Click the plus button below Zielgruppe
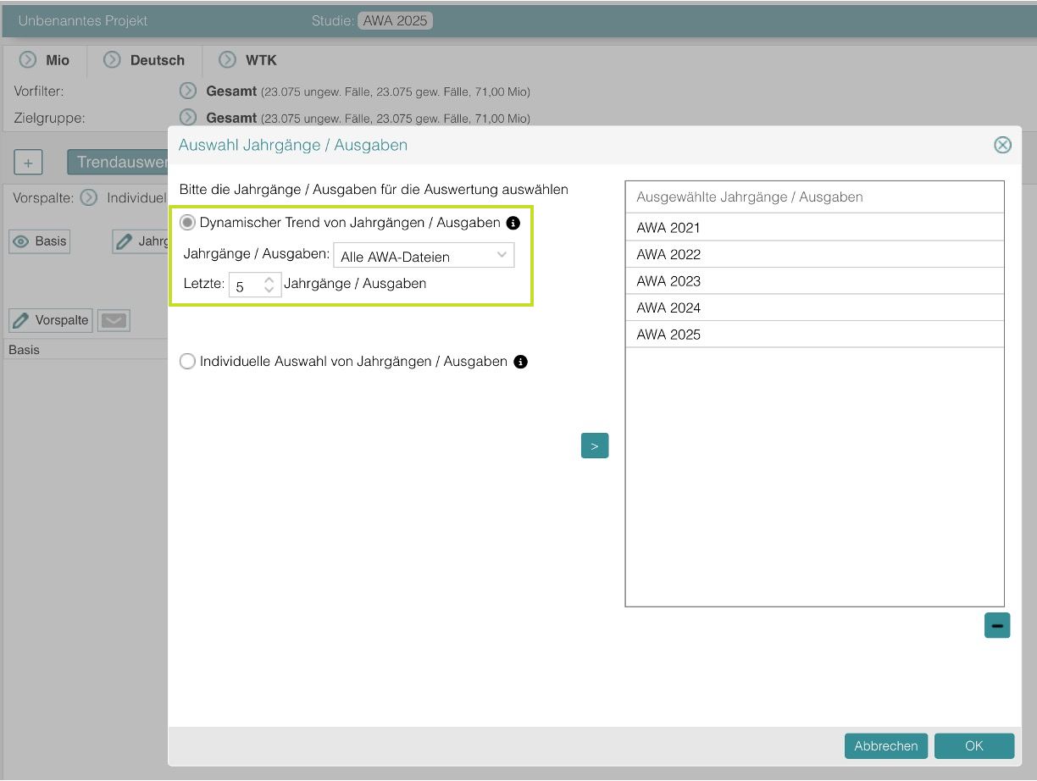Screen dimensions: 1037x781 coord(28,162)
